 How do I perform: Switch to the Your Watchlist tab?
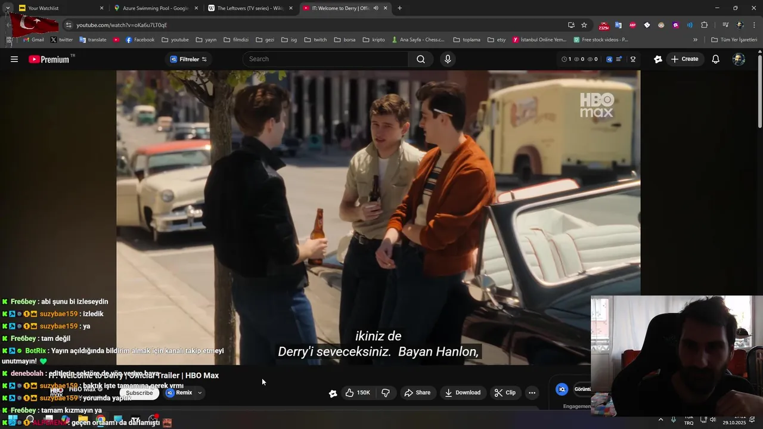(60, 8)
